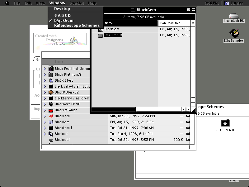Select the blackberry vine scheme folder icon
Viewport: 249px width, 187px height.
[x=51, y=98]
